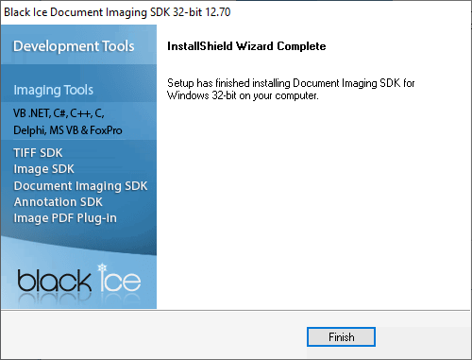Click the snowflake on the ice logo

[102, 268]
